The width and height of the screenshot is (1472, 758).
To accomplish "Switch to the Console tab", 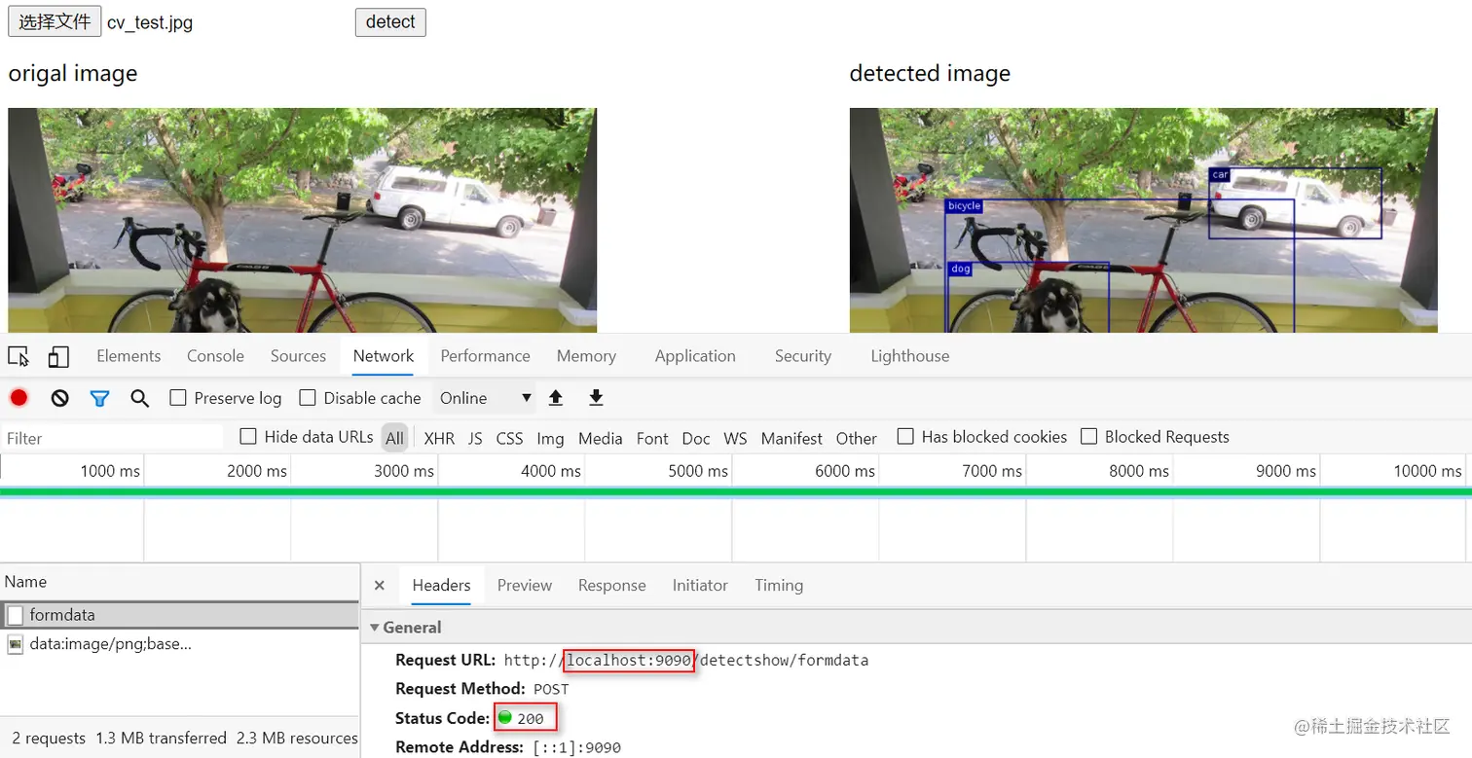I will (215, 356).
